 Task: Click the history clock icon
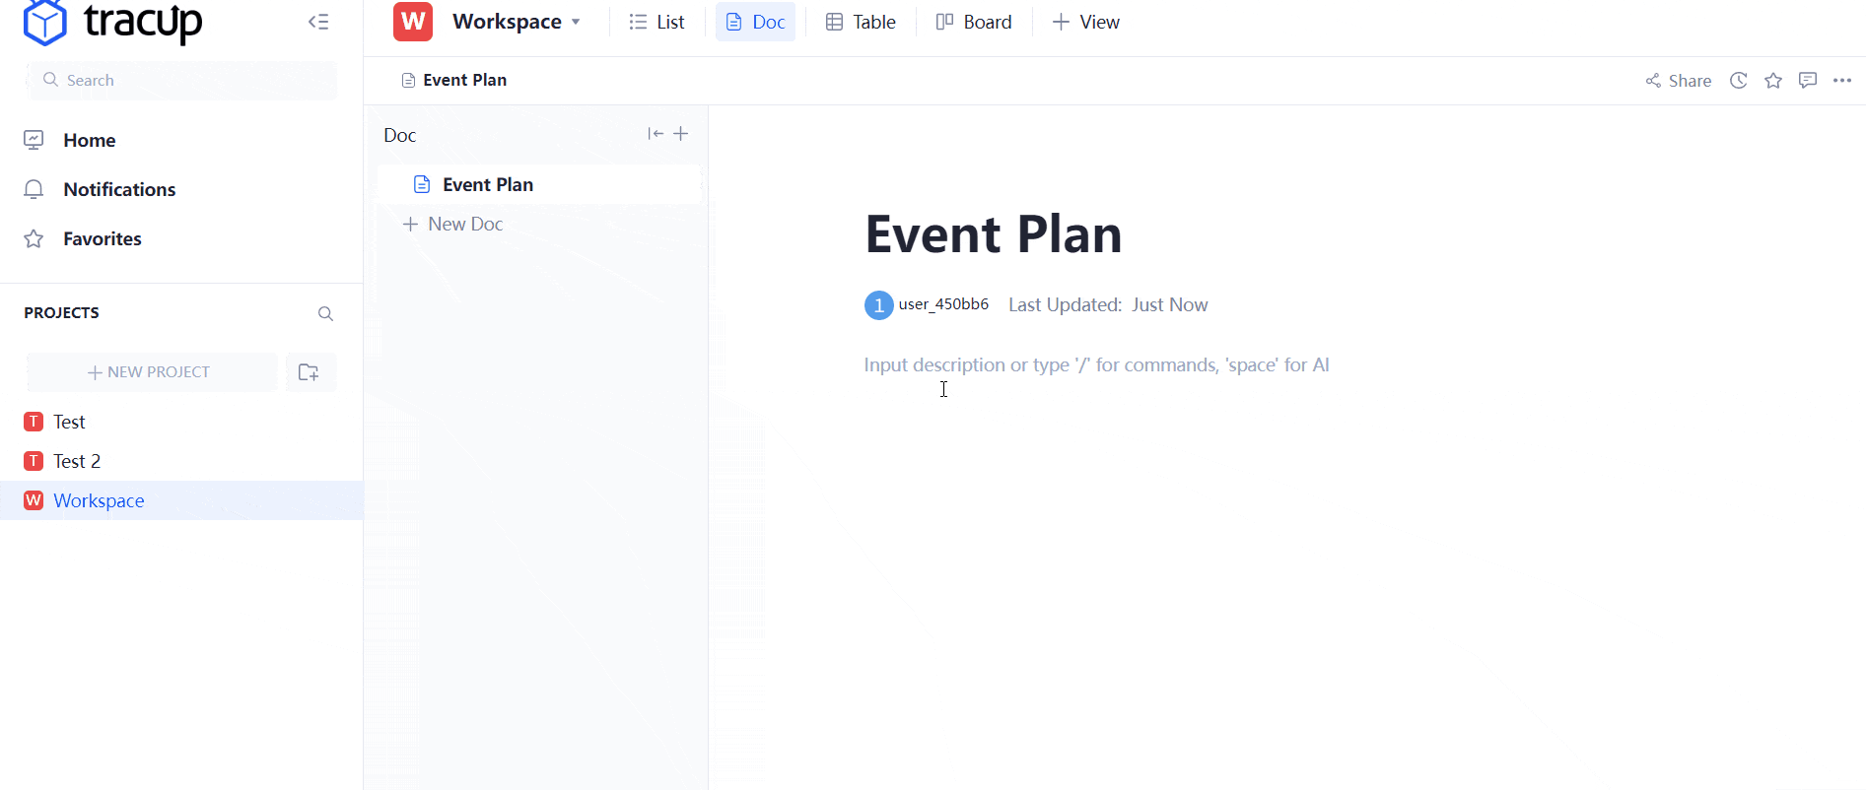pos(1739,81)
